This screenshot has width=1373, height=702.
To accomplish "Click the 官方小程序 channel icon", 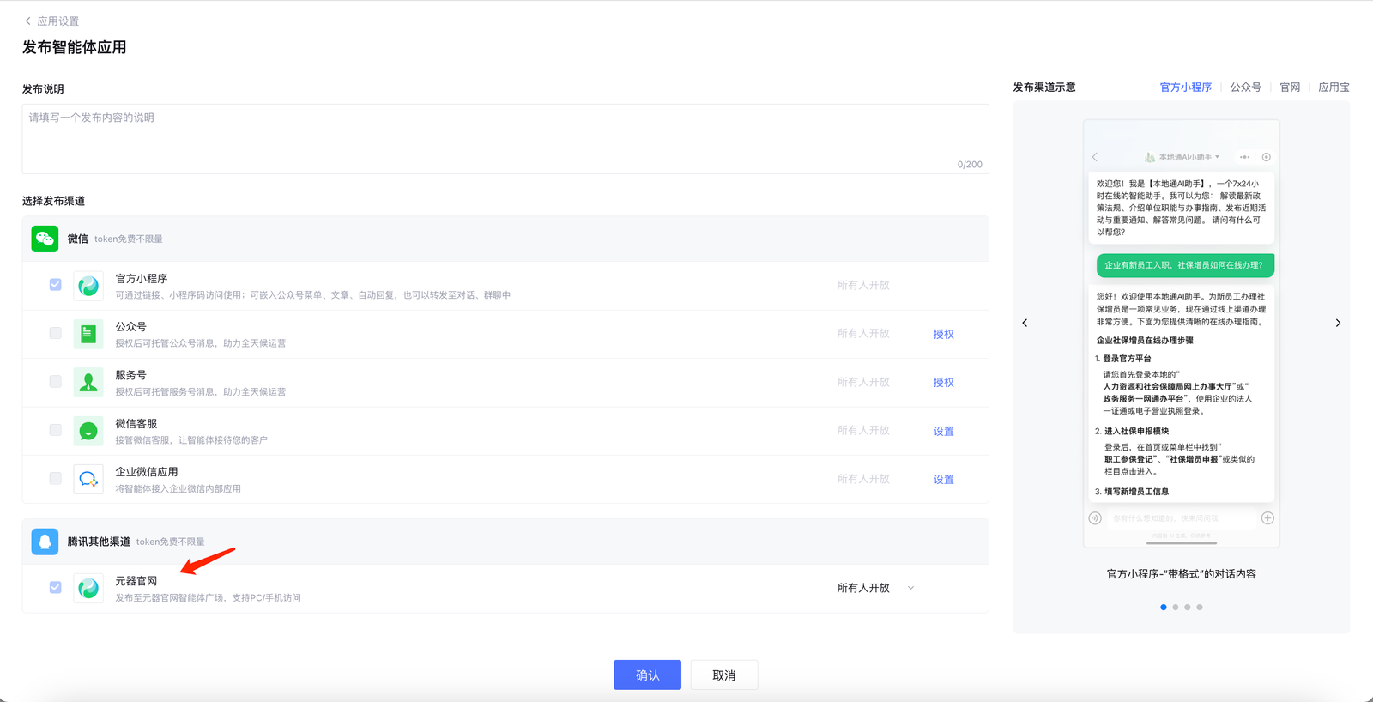I will click(88, 286).
